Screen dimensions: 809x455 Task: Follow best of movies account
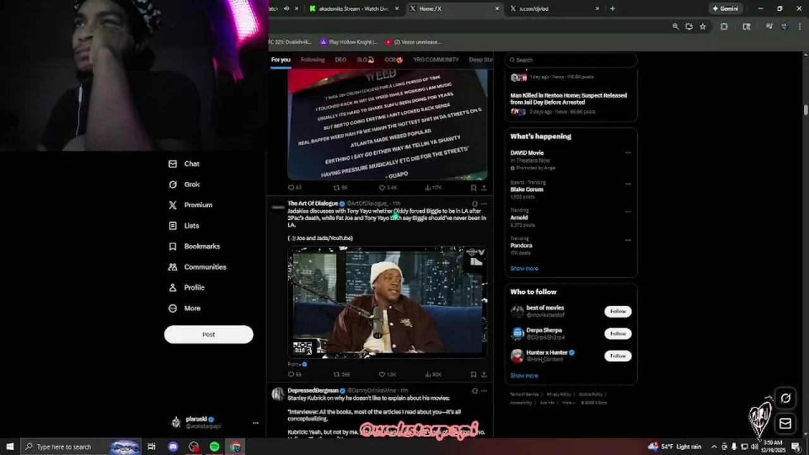[x=617, y=311]
